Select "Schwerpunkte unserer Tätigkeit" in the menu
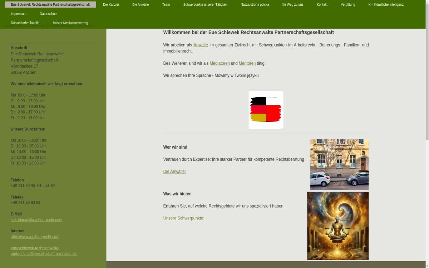Viewport: 429px width, 268px height. [205, 4]
